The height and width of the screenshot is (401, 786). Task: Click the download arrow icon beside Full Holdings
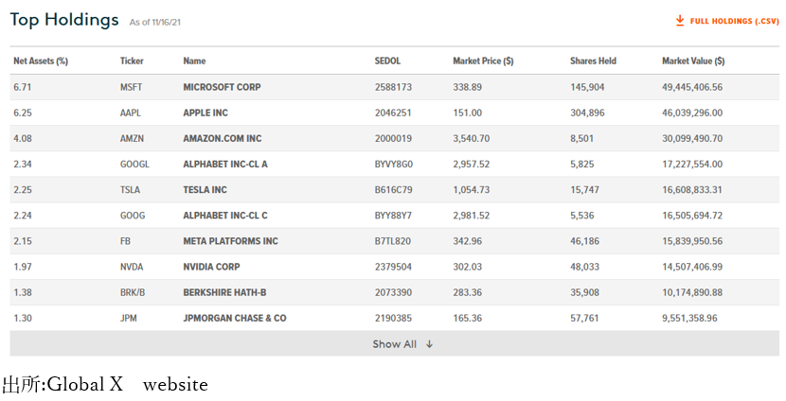(x=680, y=21)
